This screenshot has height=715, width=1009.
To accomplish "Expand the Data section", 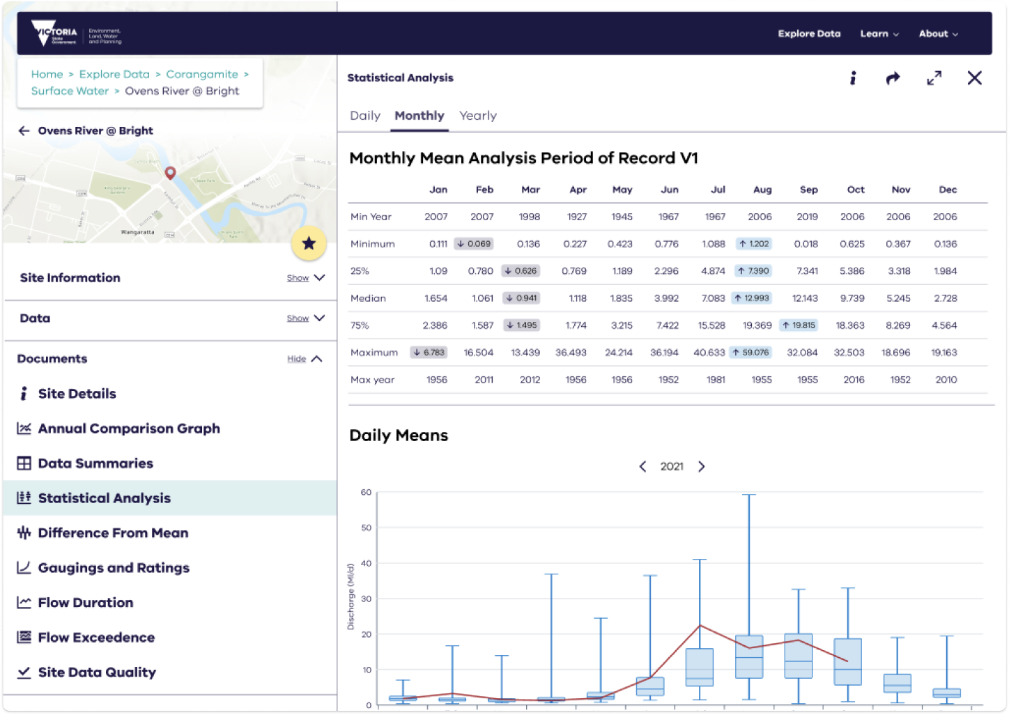I will point(305,318).
